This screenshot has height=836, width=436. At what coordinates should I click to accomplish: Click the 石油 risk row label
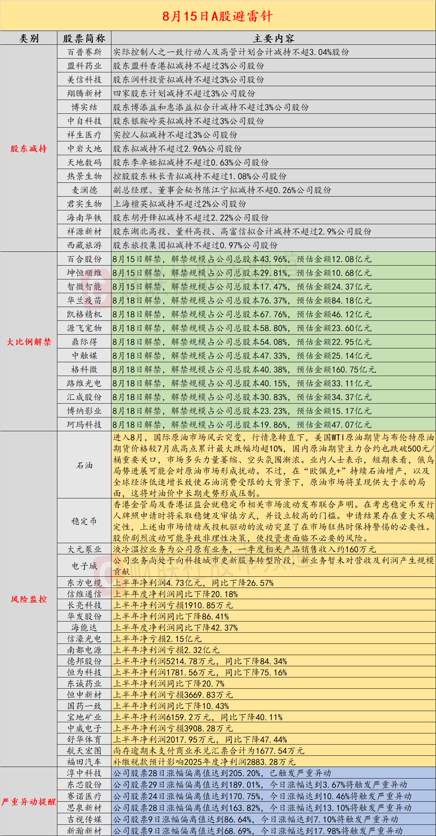[x=84, y=465]
